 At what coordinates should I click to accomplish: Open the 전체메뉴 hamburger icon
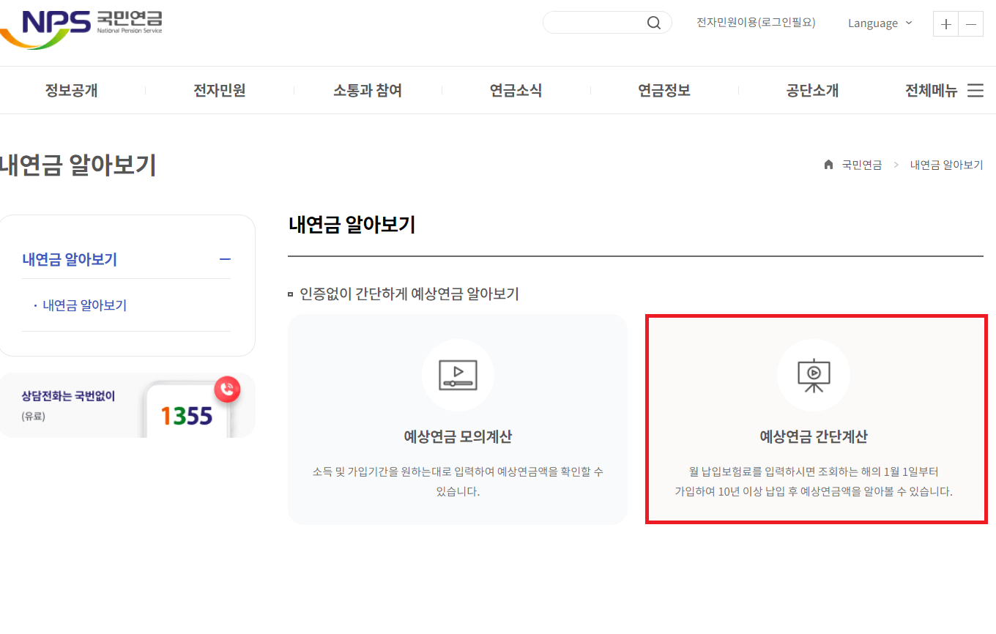(x=975, y=90)
